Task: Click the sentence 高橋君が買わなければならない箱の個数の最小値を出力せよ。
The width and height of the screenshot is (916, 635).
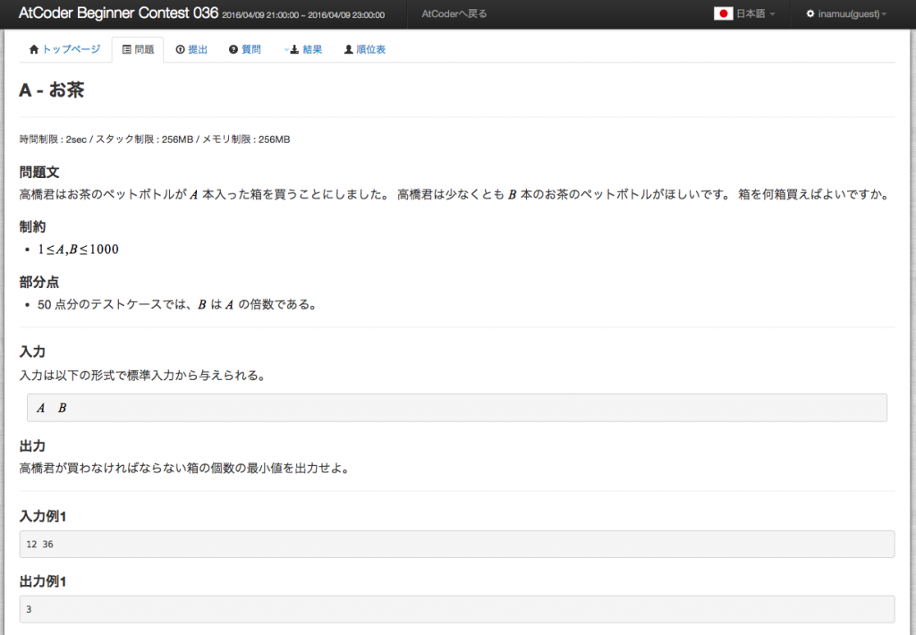Action: pyautogui.click(x=184, y=468)
